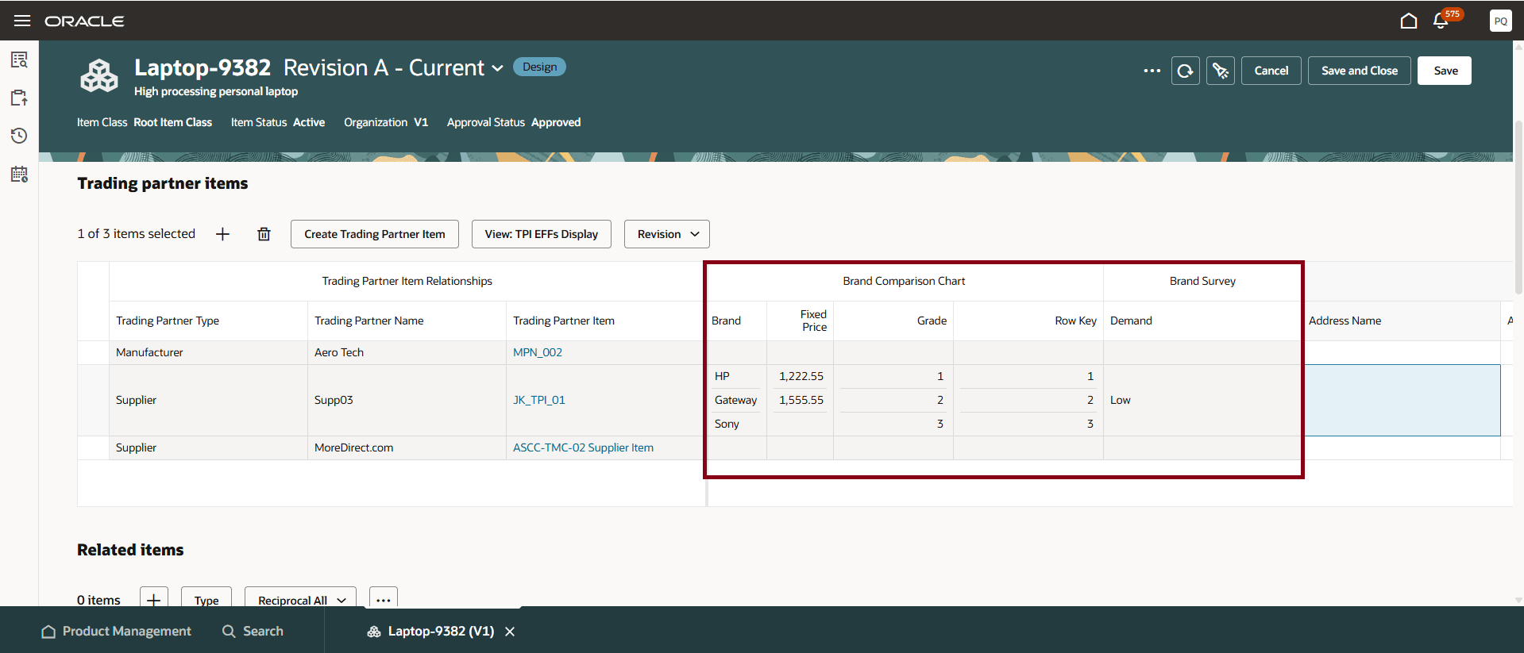Click the 1,555.55 fixed price value

click(x=801, y=400)
